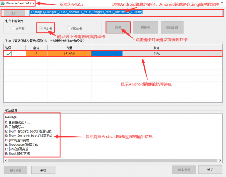Image resolution: width=226 pixels, height=177 pixels.
Task: Click the 容量 column header
Action: click(69, 48)
